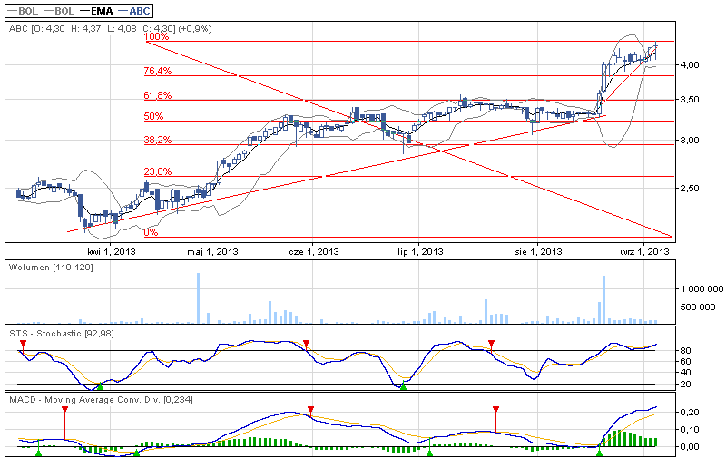Click the 38,2% Fibonacci level label

click(x=158, y=141)
